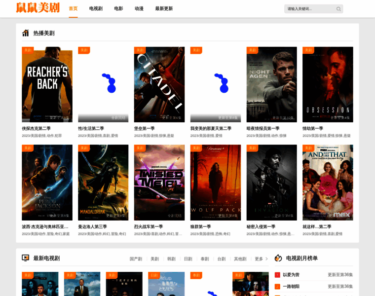Filter latest TV shows by 国产剧
This screenshot has height=296, width=375.
pos(136,259)
